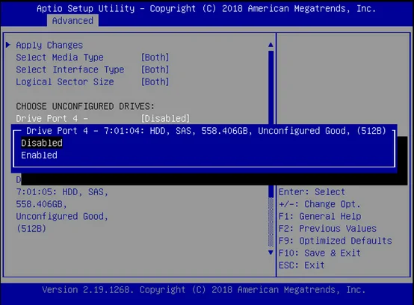Click the '(512B)' line in the left pane
The width and height of the screenshot is (414, 305).
click(x=31, y=229)
